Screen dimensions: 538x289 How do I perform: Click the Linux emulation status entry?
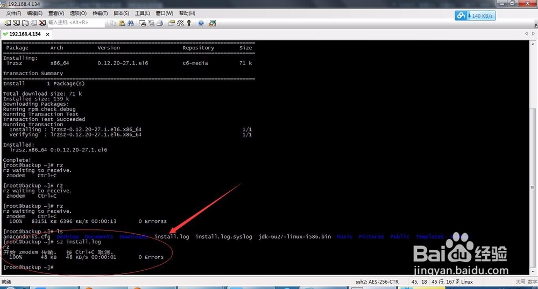point(467,282)
